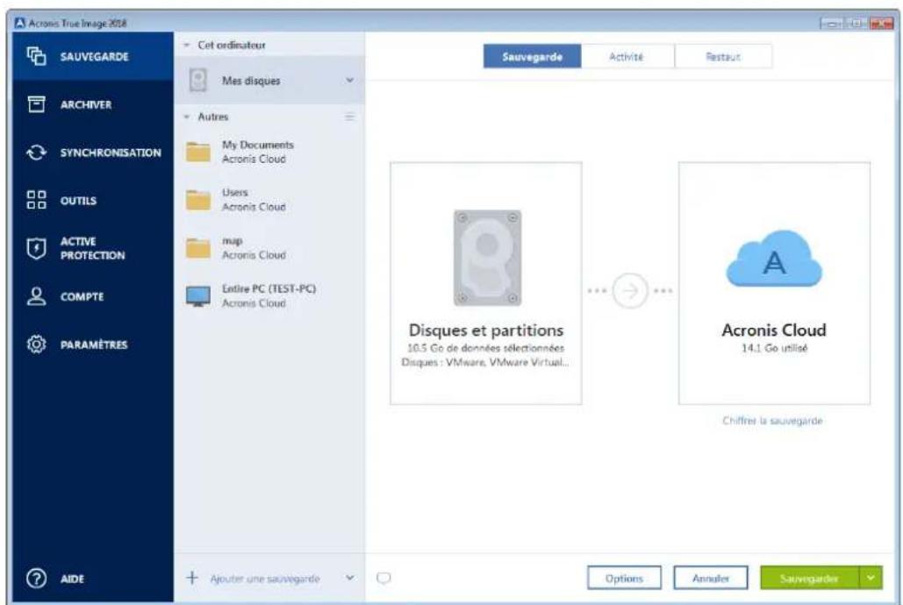This screenshot has width=903, height=605.
Task: Click the Users backup folder icon
Action: click(198, 200)
